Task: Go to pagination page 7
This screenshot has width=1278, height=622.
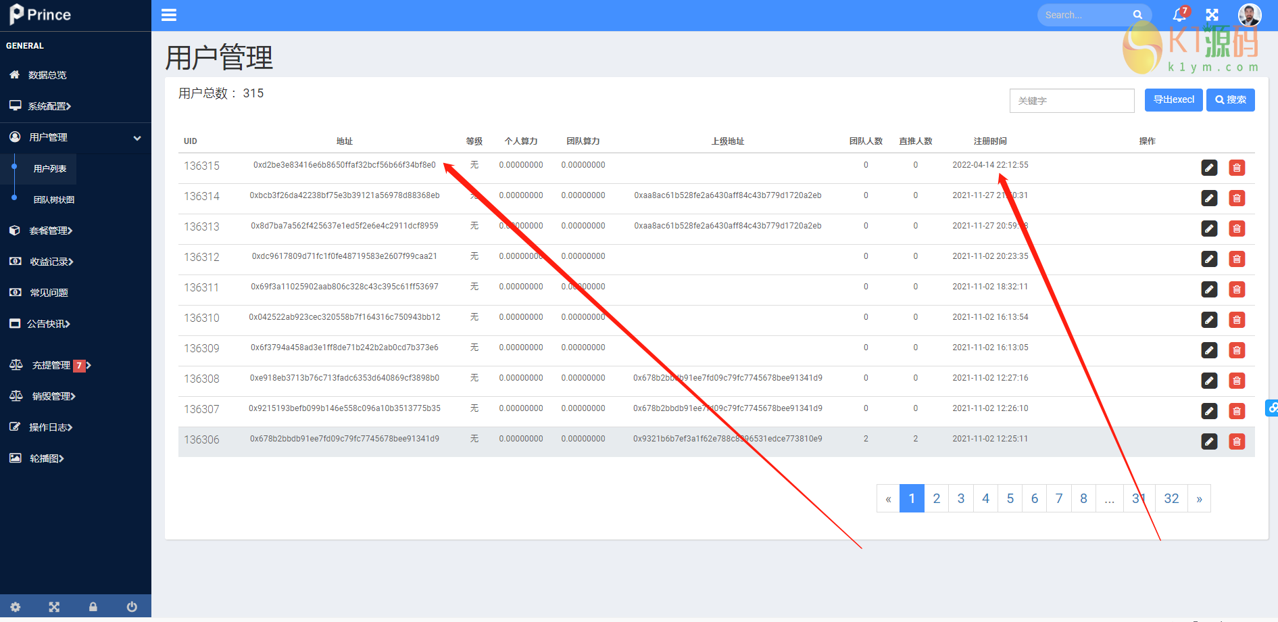Action: [x=1059, y=498]
